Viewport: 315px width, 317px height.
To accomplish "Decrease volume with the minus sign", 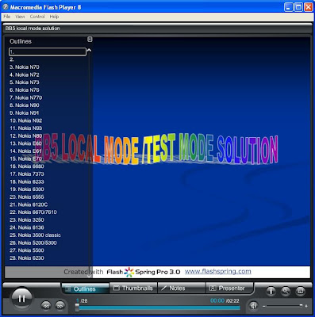I will point(263,306).
